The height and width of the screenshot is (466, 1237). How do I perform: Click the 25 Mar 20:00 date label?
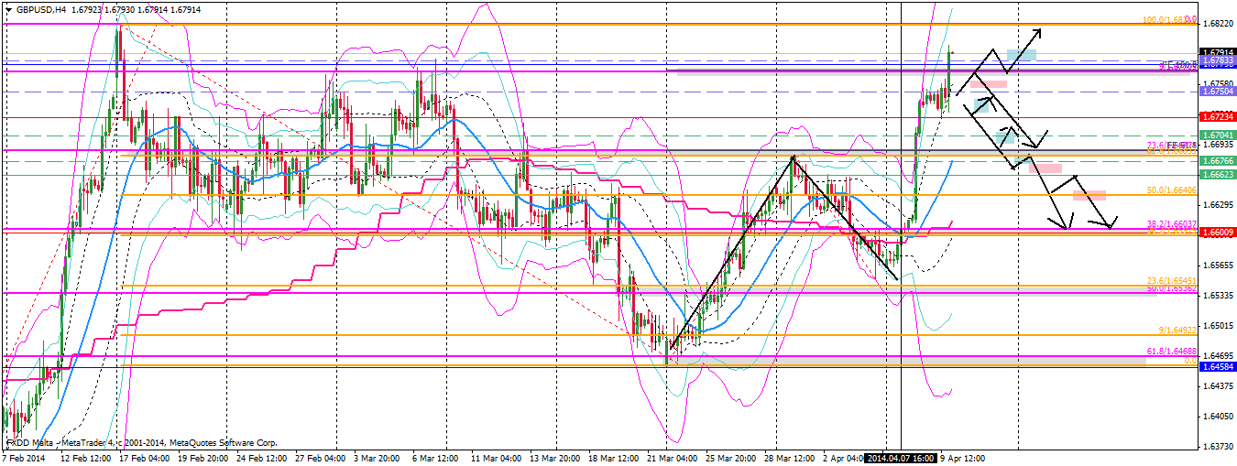click(x=732, y=458)
